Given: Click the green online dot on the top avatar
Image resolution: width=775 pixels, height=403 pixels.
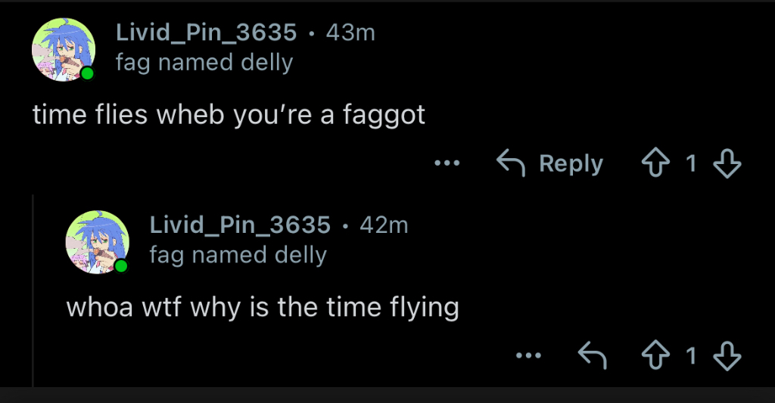Looking at the screenshot, I should point(88,73).
